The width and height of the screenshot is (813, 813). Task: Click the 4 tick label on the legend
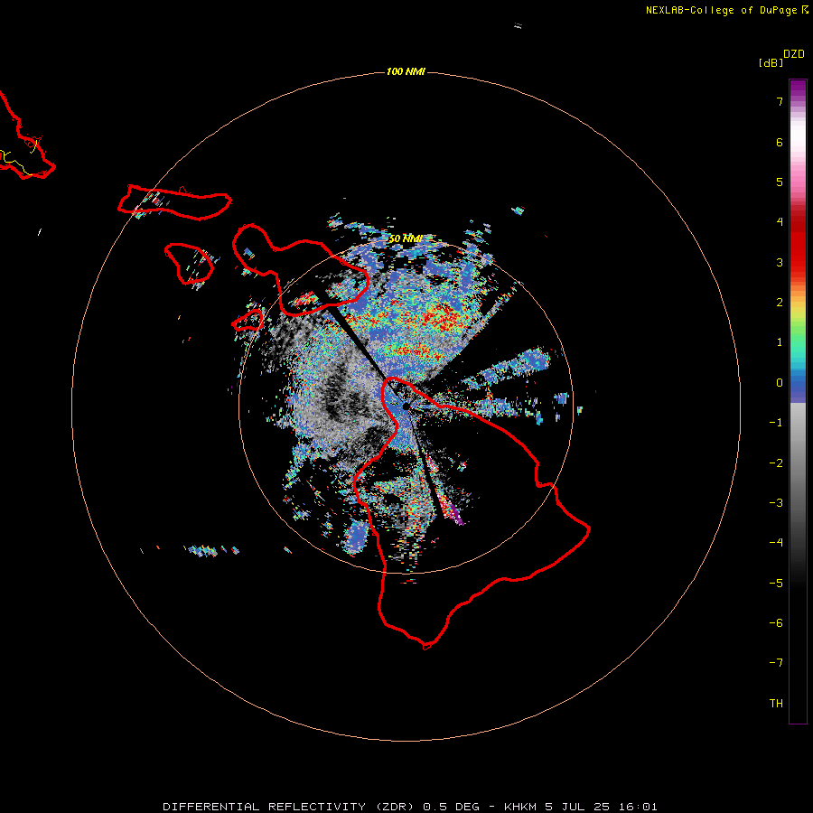[780, 222]
